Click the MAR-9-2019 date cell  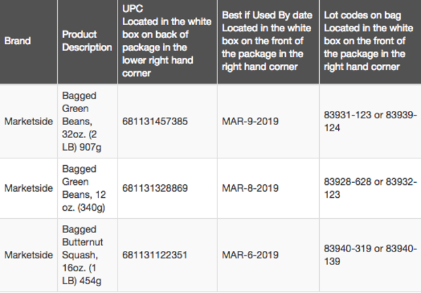point(250,121)
